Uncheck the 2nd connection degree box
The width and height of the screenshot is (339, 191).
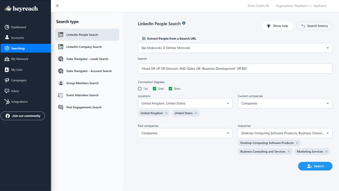[x=155, y=89]
